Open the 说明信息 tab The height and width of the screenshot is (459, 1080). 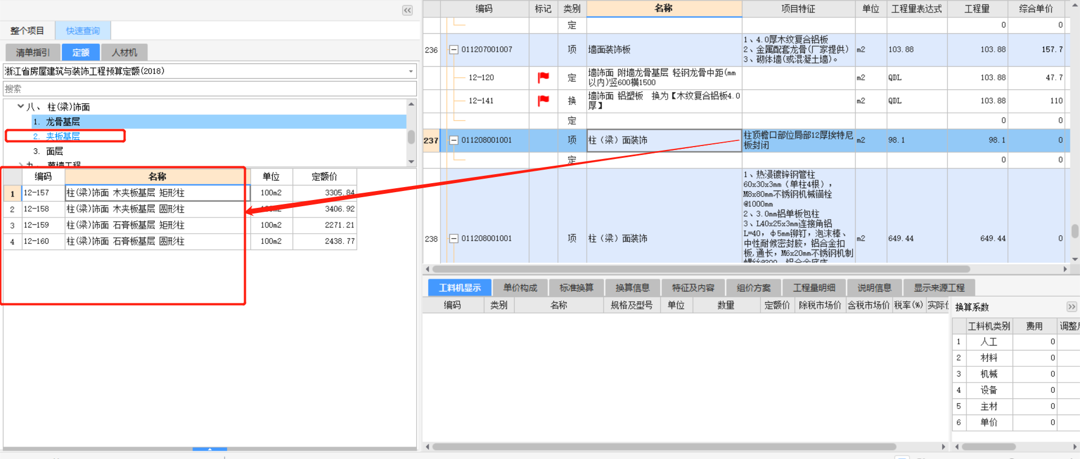click(874, 288)
